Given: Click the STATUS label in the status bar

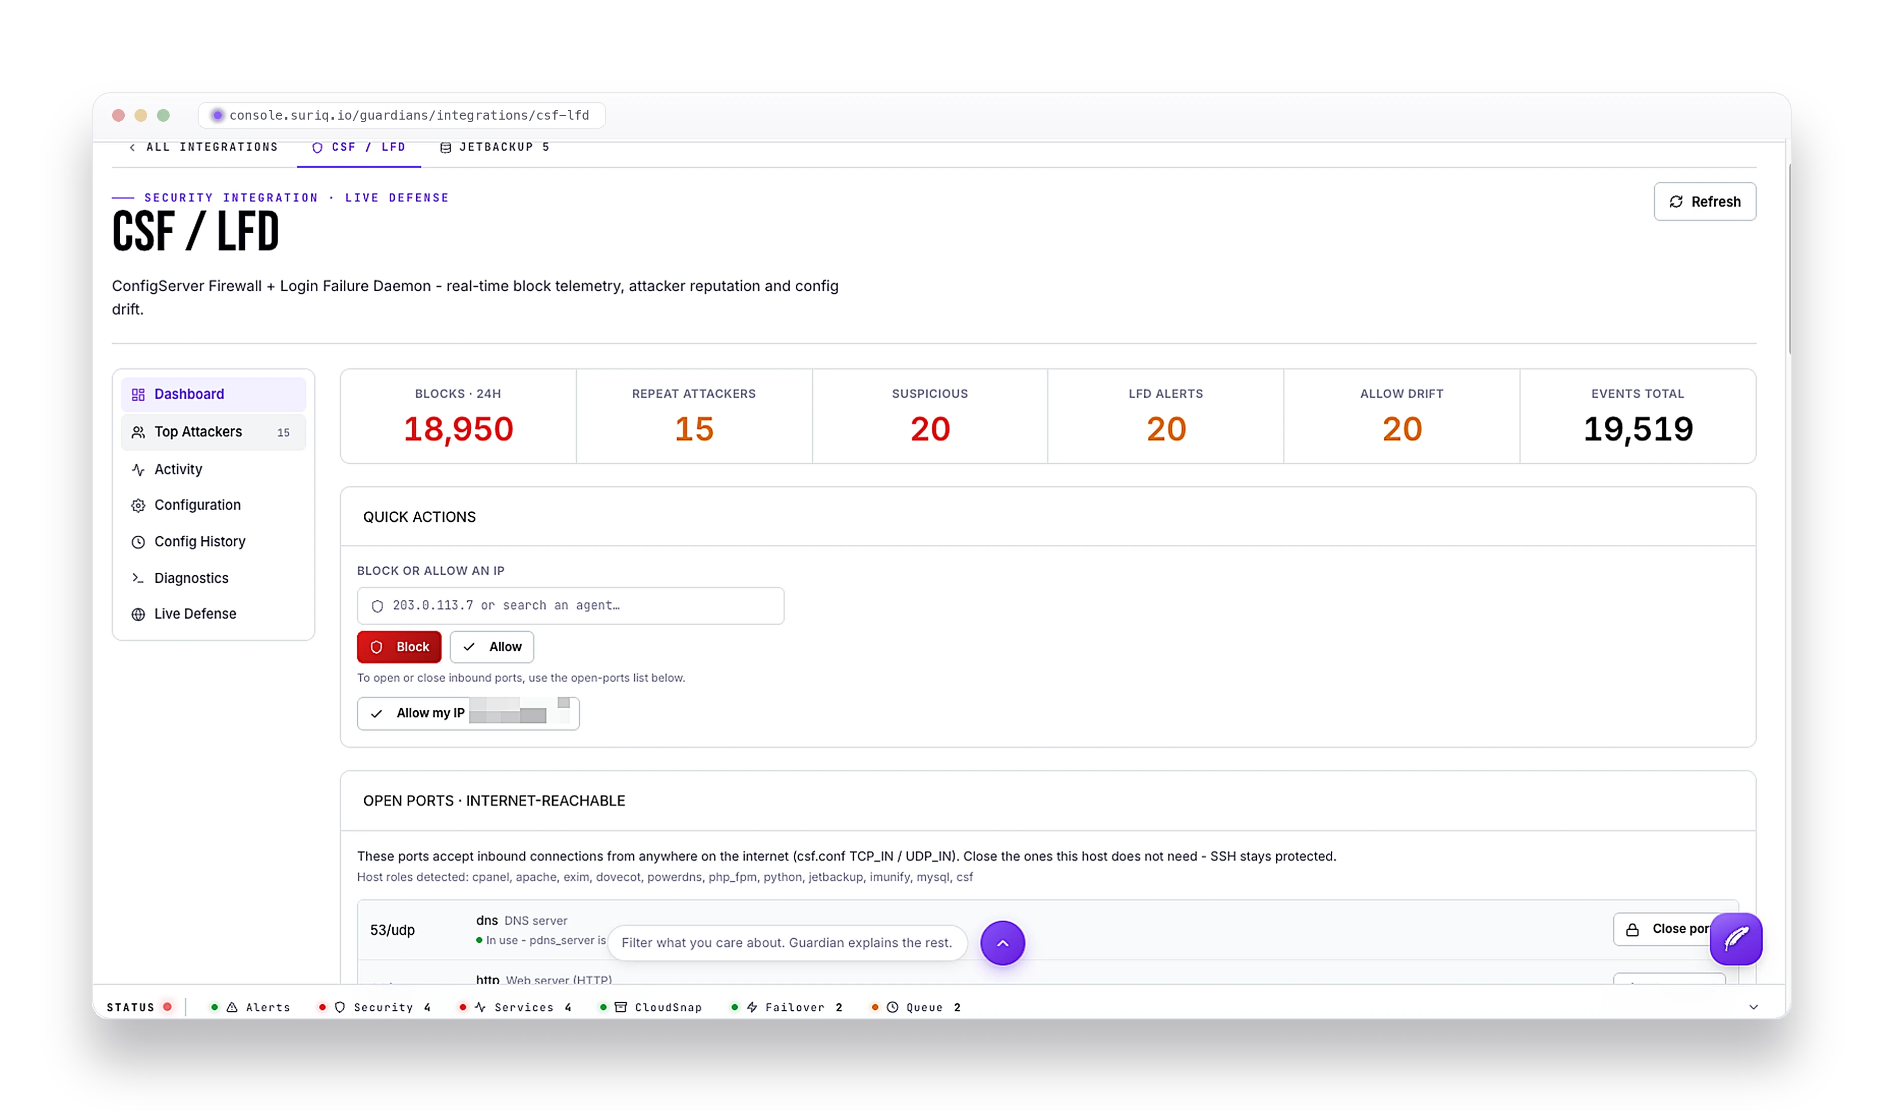Looking at the screenshot, I should pos(130,1008).
